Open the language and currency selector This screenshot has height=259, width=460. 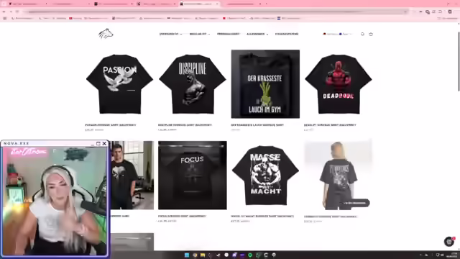(337, 34)
